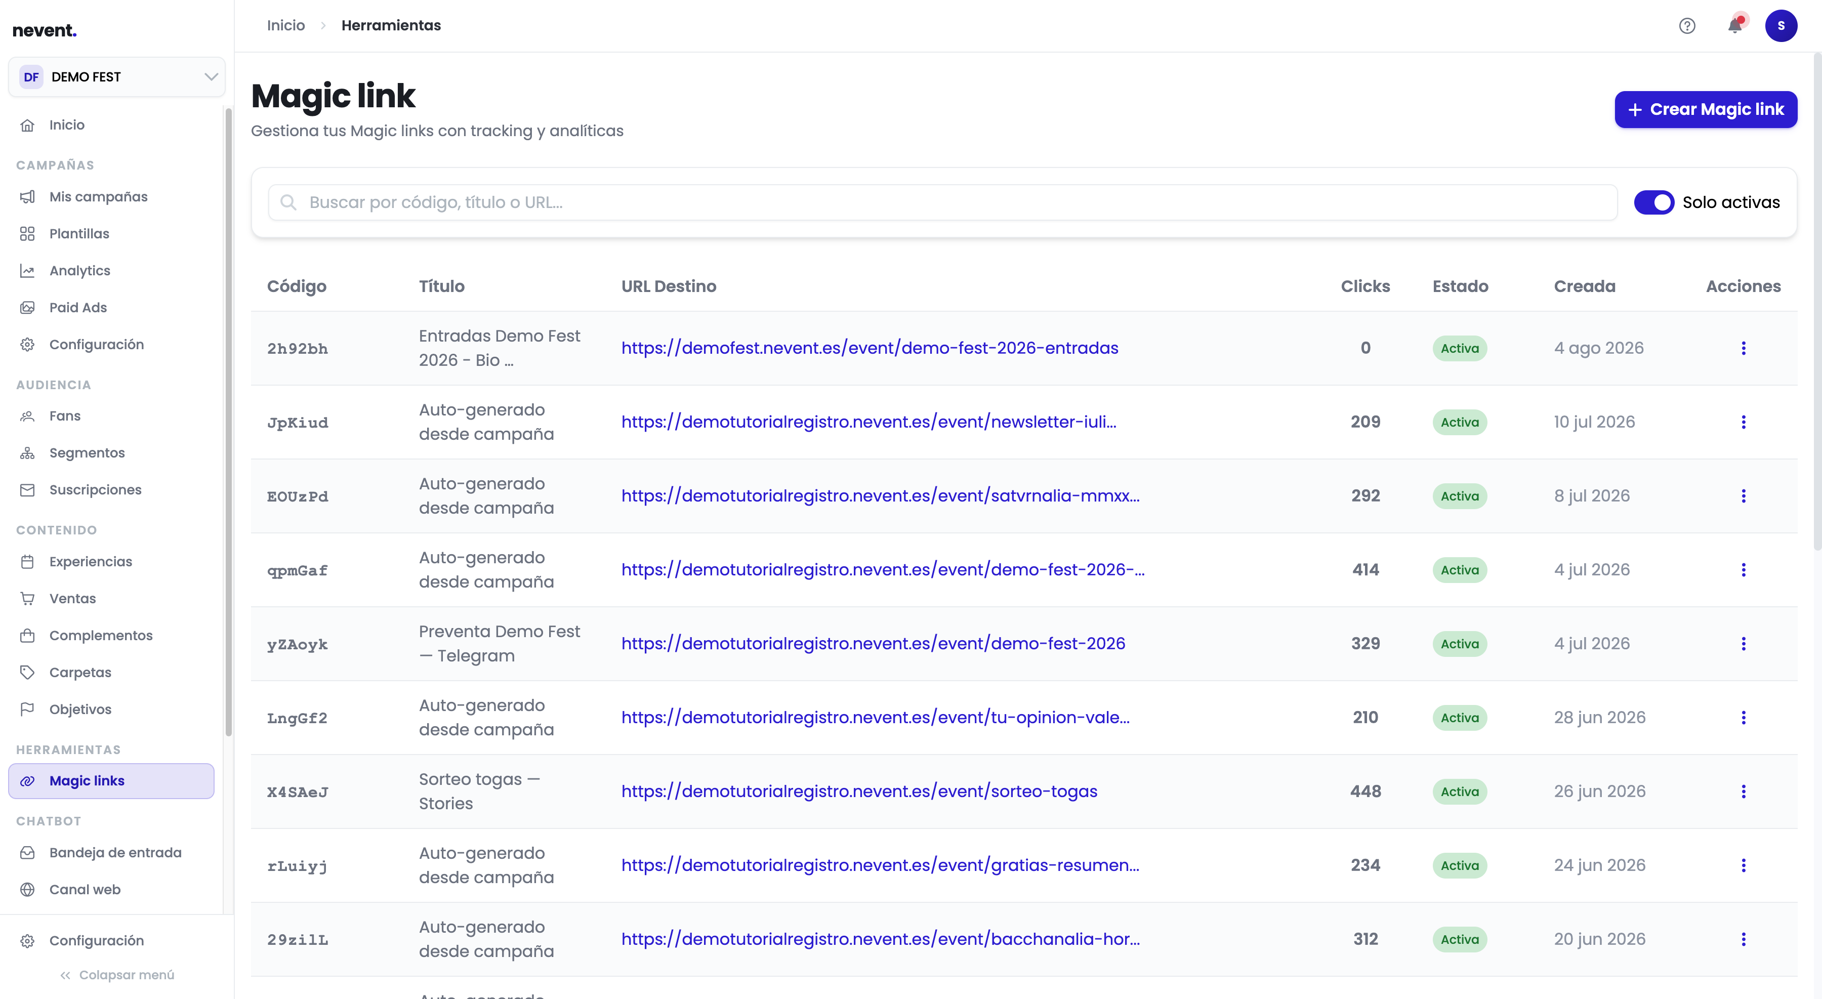This screenshot has height=999, width=1822.
Task: Click the Magic links link icon
Action: point(28,781)
